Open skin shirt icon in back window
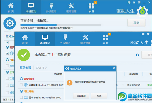 pyautogui.click(x=134, y=3)
